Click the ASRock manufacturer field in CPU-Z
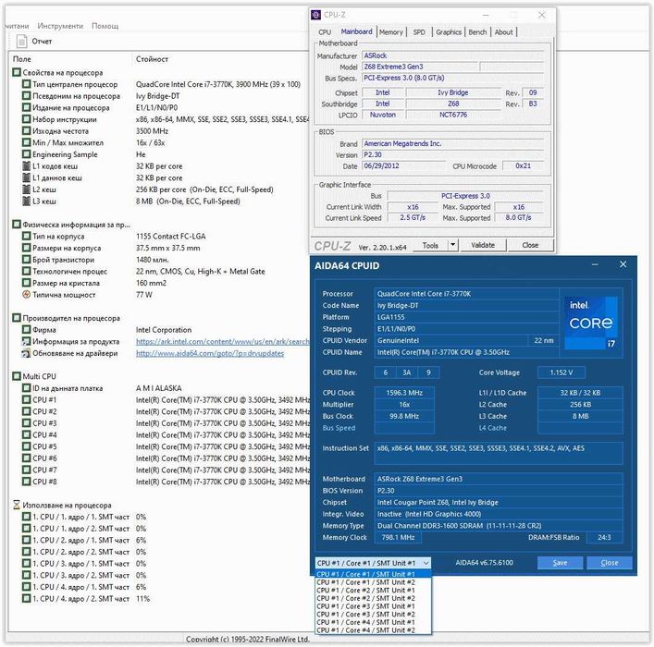Image resolution: width=654 pixels, height=647 pixels. click(453, 55)
